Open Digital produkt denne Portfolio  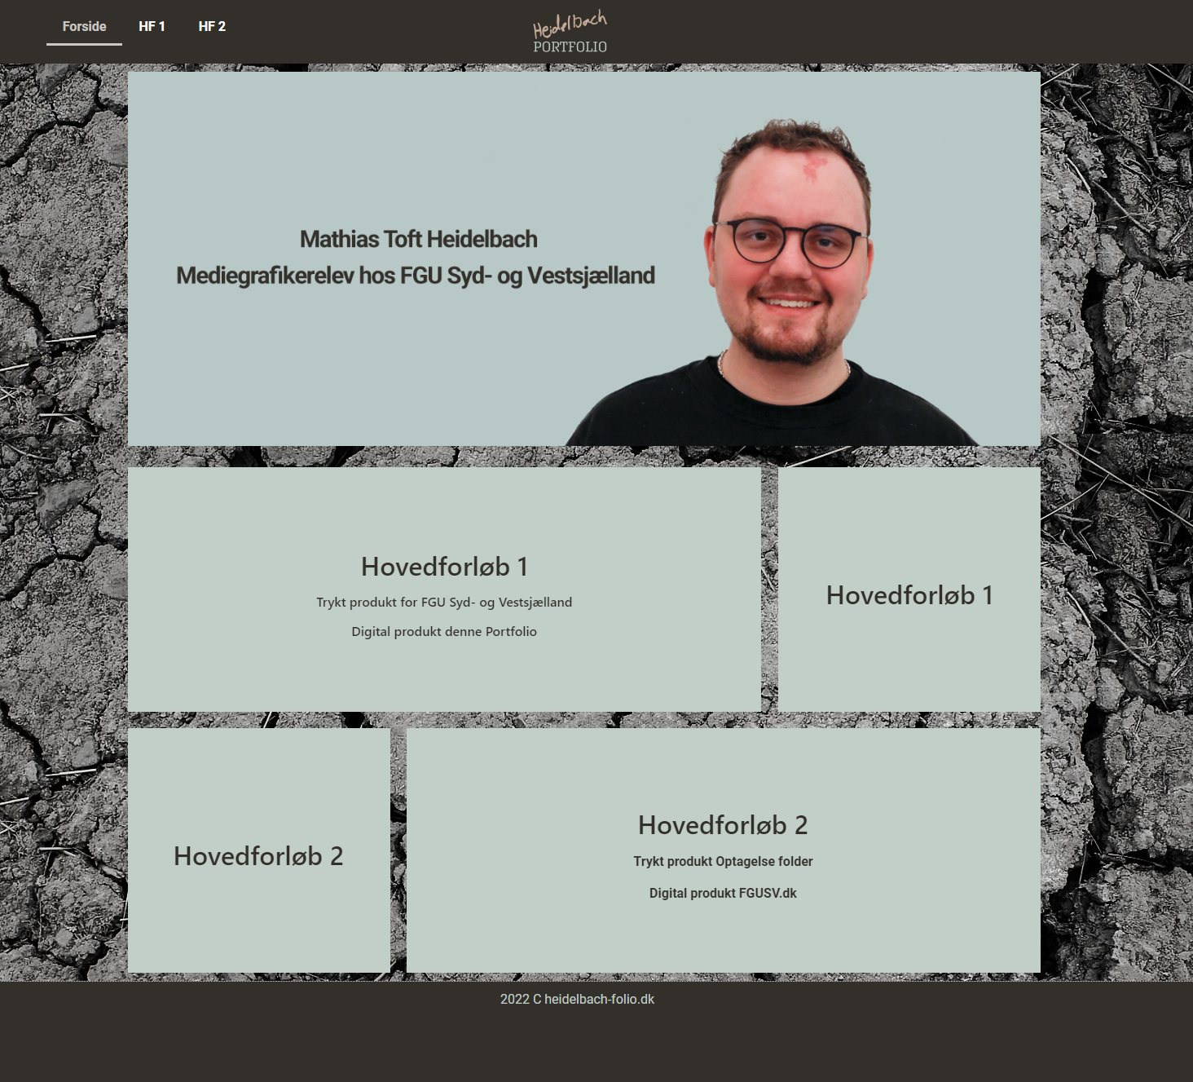[444, 632]
